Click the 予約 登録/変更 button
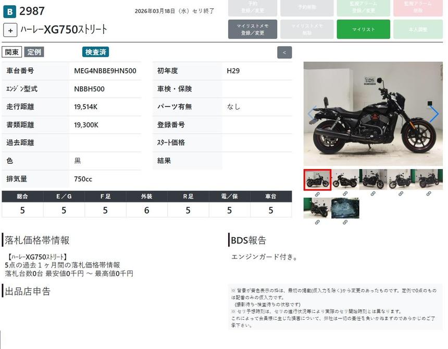Screen dimensions: 448x349 click(253, 8)
